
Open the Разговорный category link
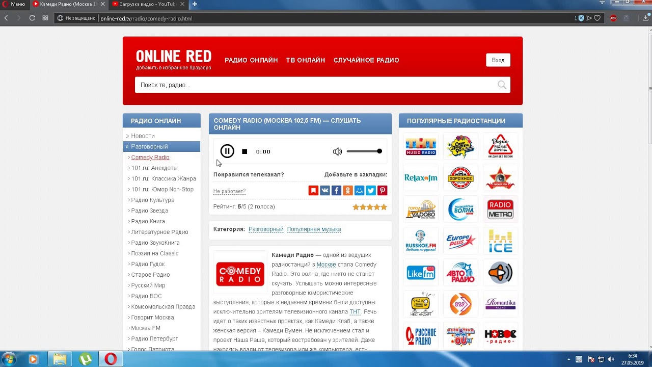click(x=266, y=229)
